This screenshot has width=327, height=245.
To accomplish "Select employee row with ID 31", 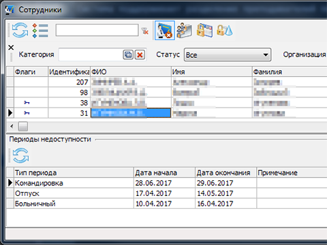I will tap(167, 113).
